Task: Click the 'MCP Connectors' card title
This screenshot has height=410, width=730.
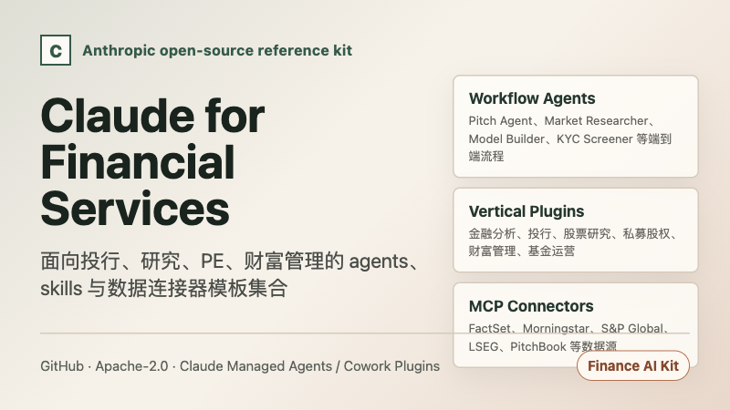Action: 531,306
